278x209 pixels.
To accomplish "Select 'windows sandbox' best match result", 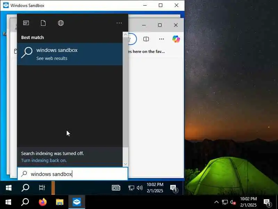I will coord(70,54).
